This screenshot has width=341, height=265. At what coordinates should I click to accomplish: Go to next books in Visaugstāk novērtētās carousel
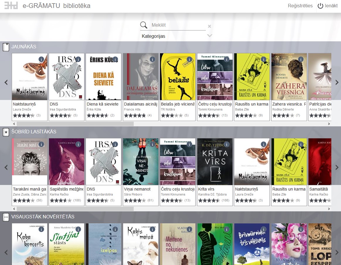pyautogui.click(x=337, y=252)
